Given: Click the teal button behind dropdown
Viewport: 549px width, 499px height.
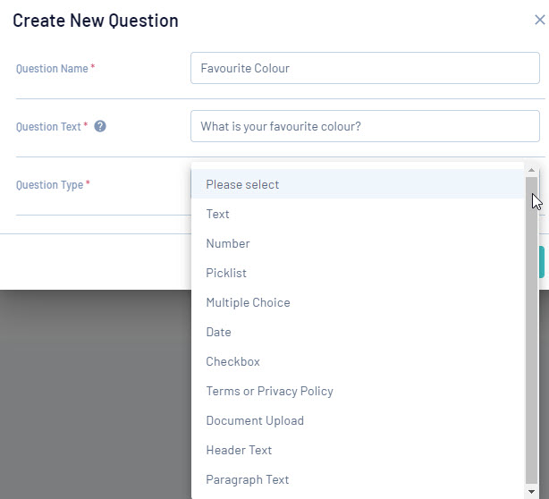Looking at the screenshot, I should pos(541,262).
